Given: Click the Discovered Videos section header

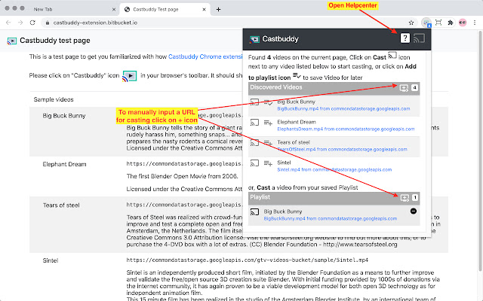Looking at the screenshot, I should point(334,88).
